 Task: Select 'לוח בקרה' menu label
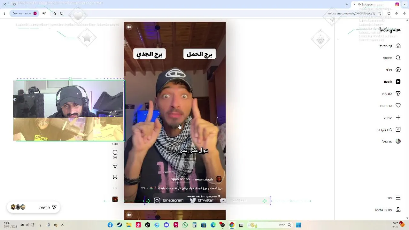[x=385, y=129]
